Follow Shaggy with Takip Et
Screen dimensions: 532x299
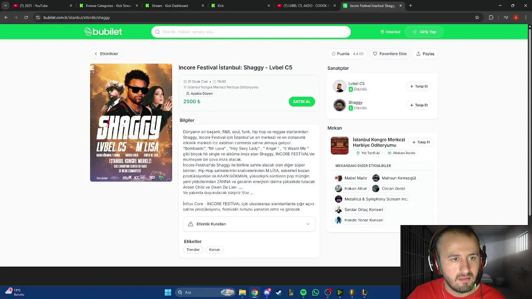coord(419,105)
